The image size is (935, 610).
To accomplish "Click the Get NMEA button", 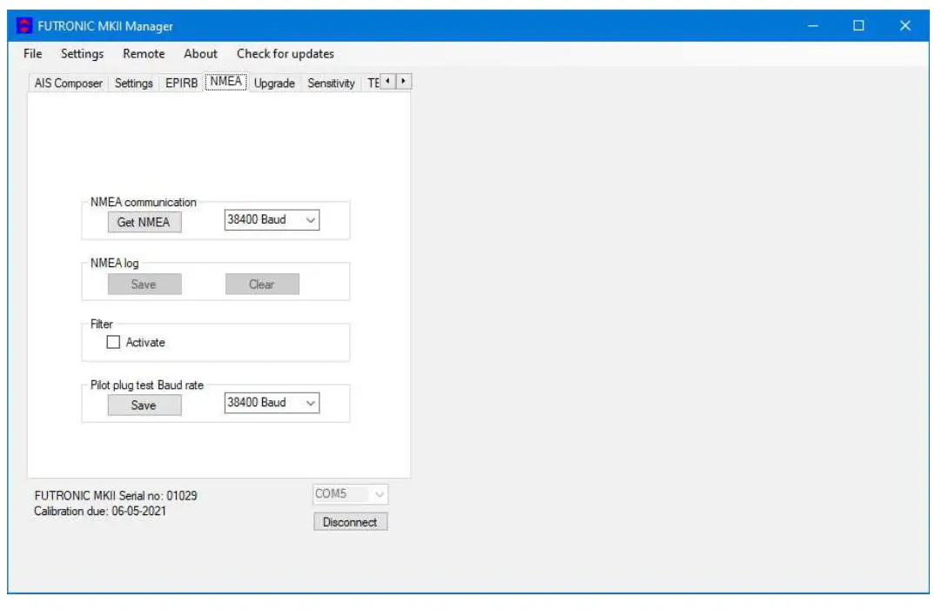I will 145,222.
